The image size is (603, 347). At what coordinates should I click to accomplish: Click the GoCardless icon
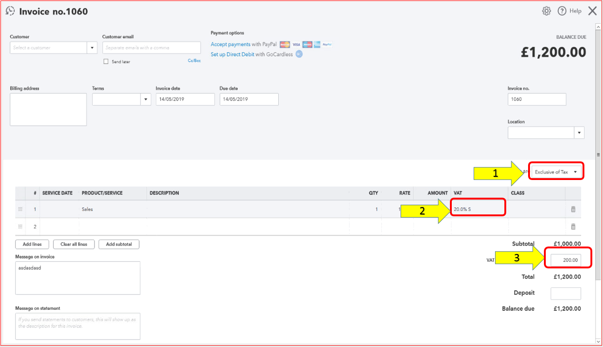coord(299,54)
